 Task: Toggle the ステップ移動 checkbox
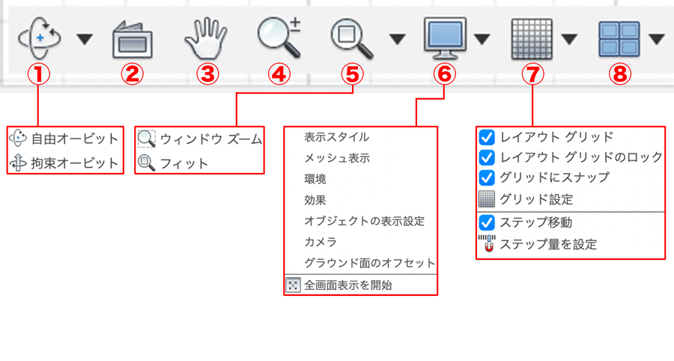tap(487, 222)
